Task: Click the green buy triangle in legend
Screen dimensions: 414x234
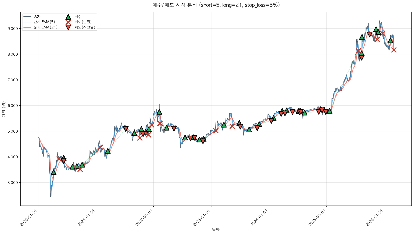Action: click(x=68, y=17)
